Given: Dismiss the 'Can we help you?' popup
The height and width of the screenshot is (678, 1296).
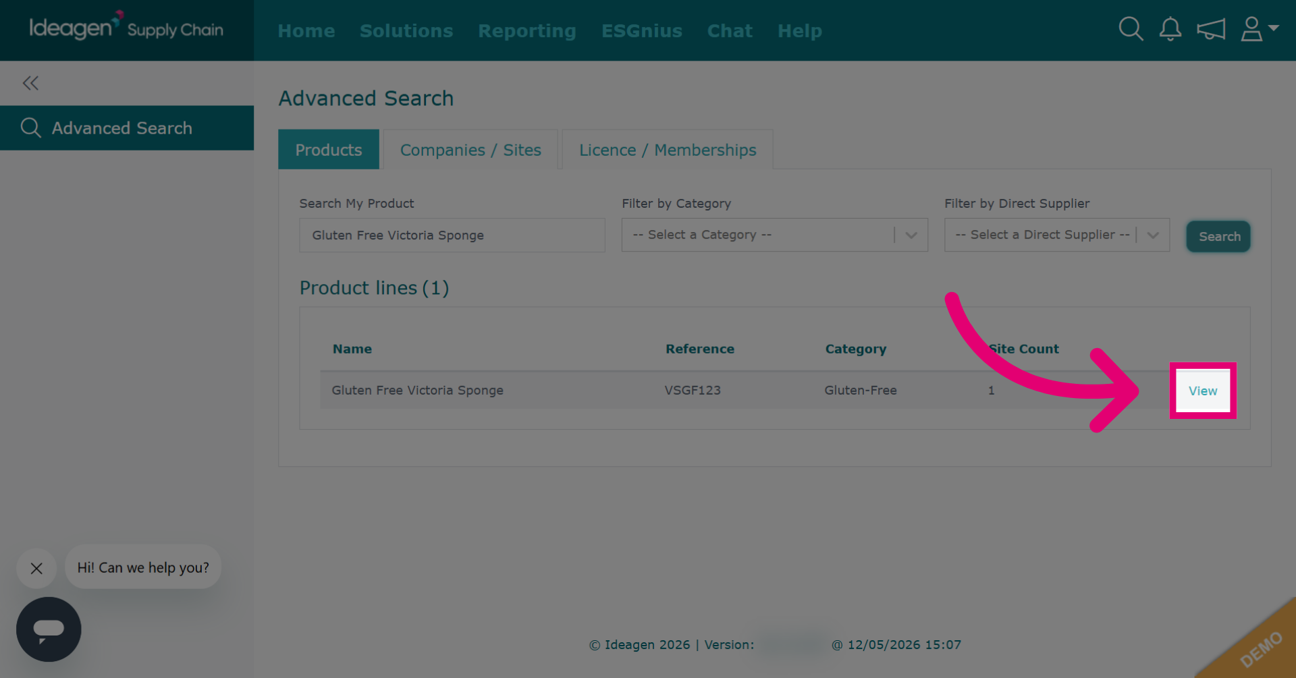Looking at the screenshot, I should click(36, 568).
